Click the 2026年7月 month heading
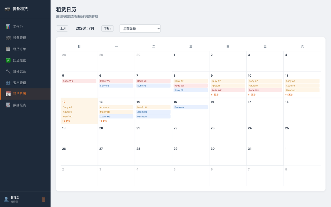331x207 pixels. pyautogui.click(x=85, y=28)
